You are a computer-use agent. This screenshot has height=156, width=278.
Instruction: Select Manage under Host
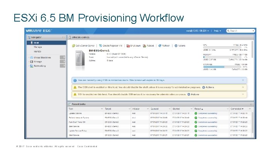[x=38, y=47]
